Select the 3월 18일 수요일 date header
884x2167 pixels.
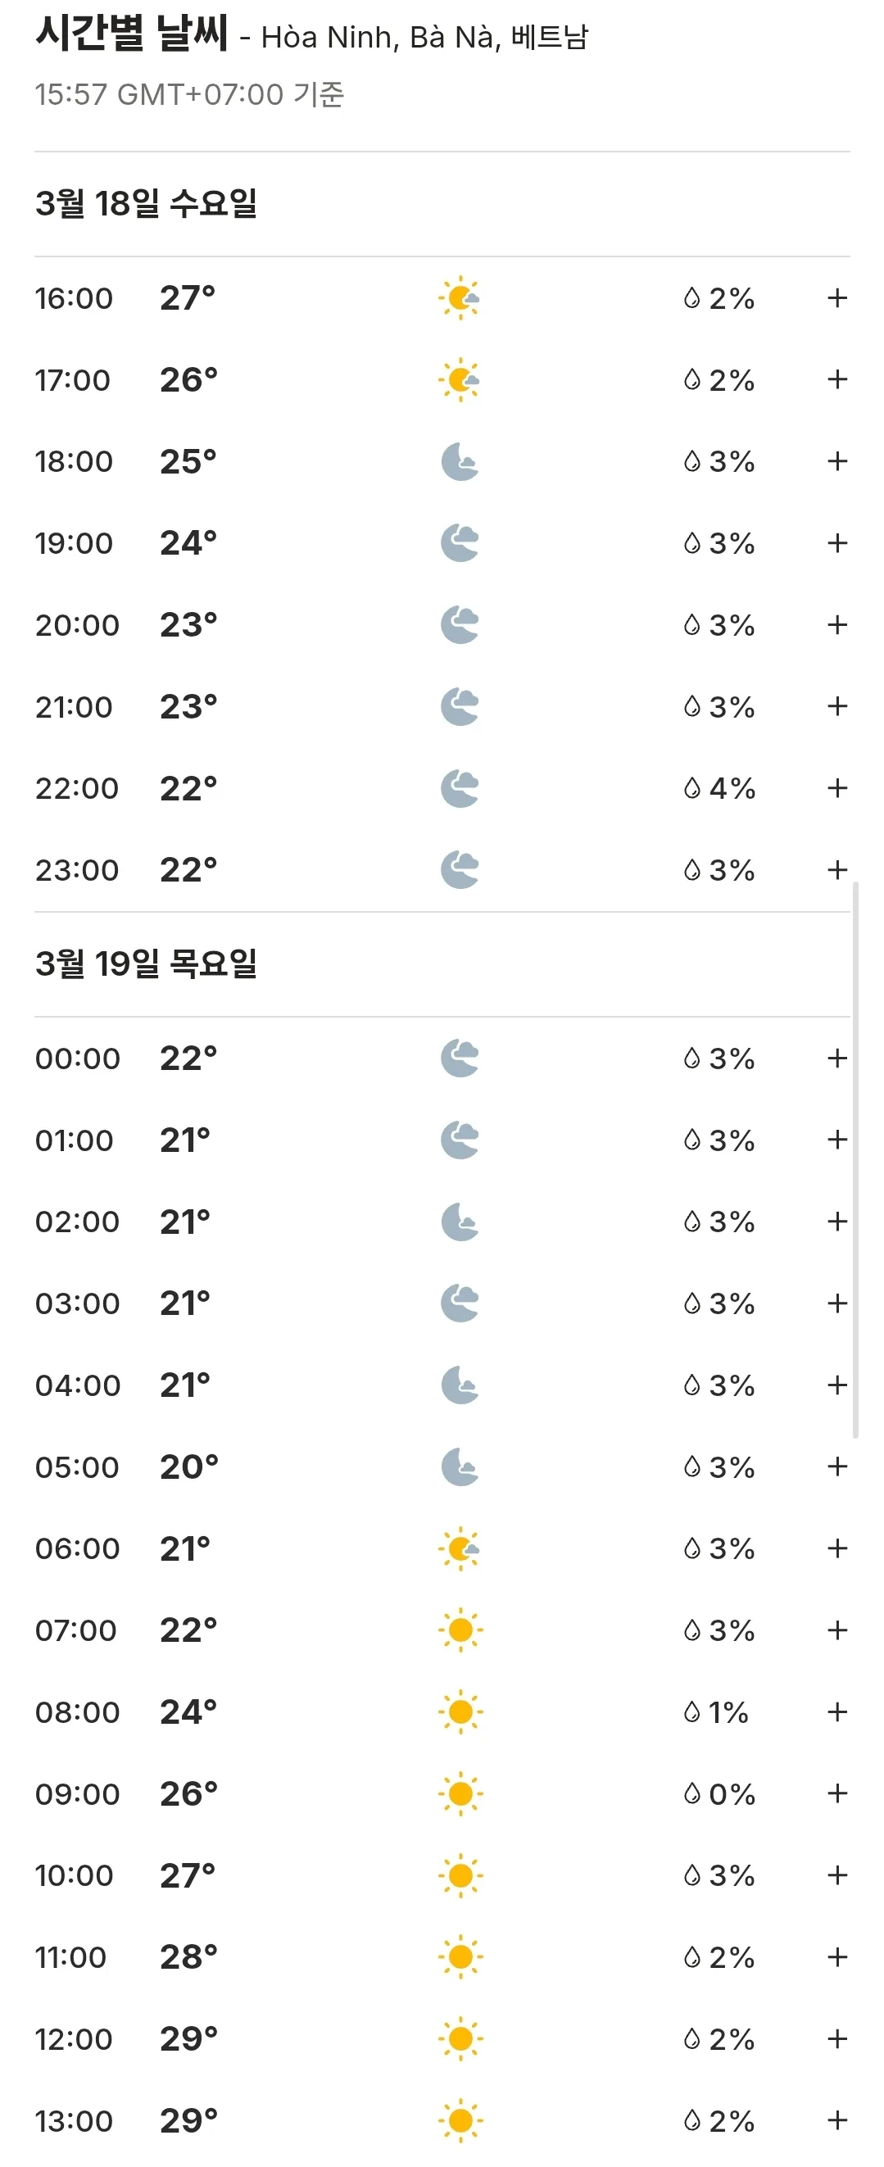pyautogui.click(x=147, y=202)
